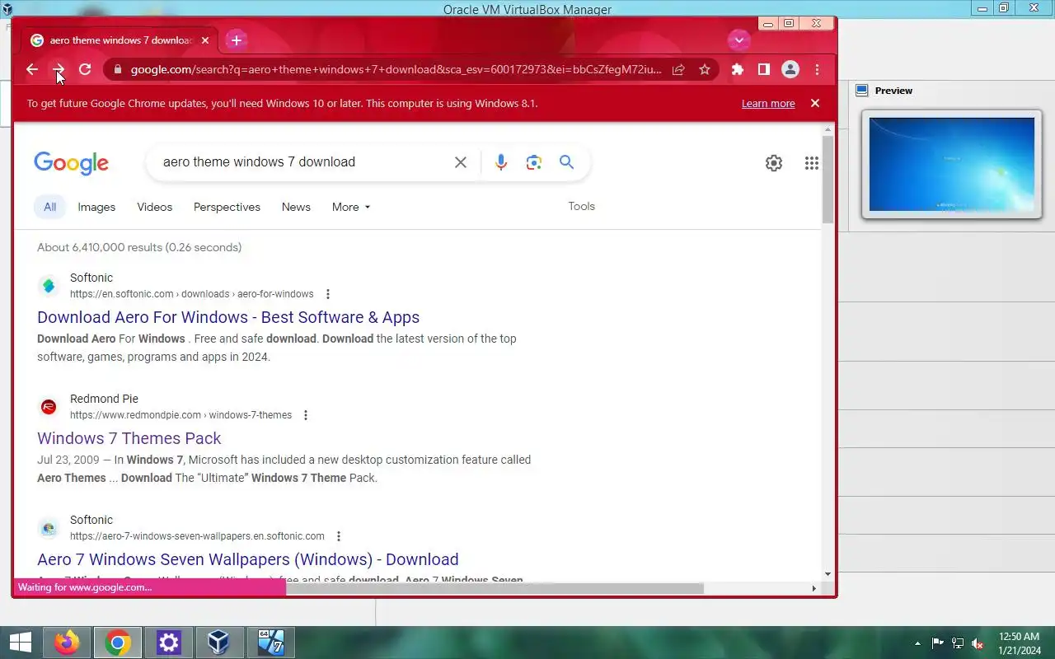Open the Google apps grid
The width and height of the screenshot is (1055, 659).
(x=811, y=163)
